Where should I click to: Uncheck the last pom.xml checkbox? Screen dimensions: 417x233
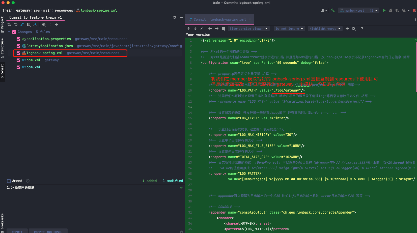(18, 67)
